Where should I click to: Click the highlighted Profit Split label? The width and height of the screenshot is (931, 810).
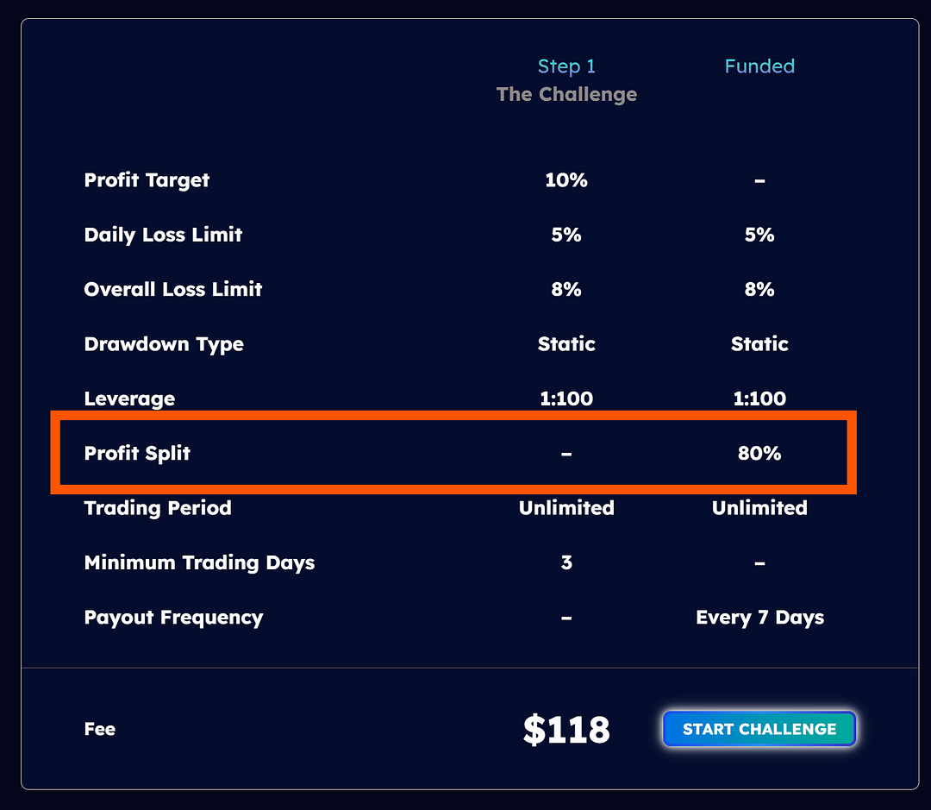137,454
